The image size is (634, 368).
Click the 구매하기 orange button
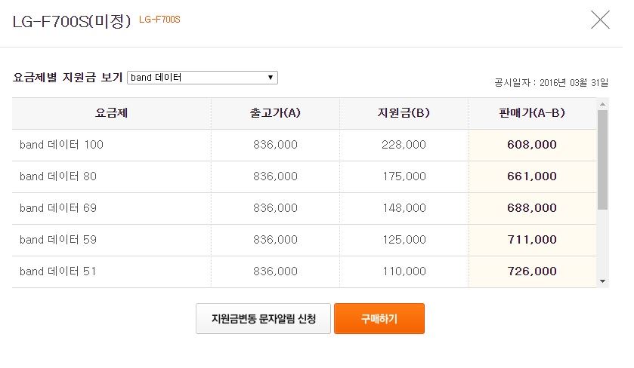coord(379,319)
